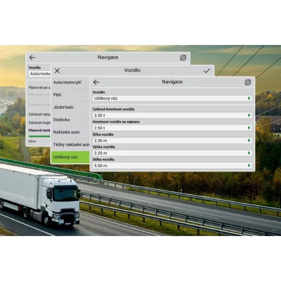
Task: Click back arrow in rear Navigace panel
Action: (x=32, y=58)
